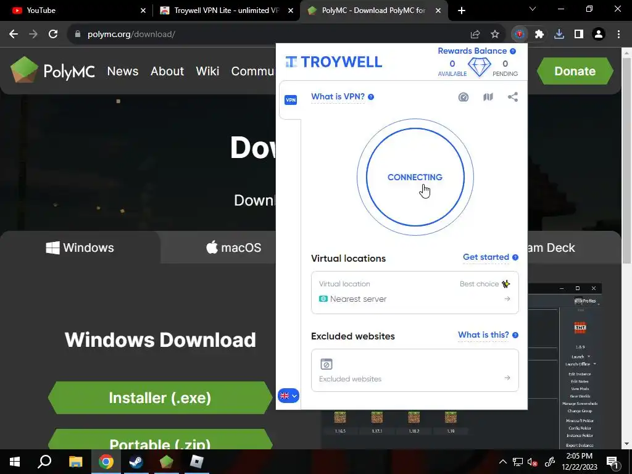Open the tab search chevron in Chrome
Viewport: 632px width, 474px height.
tap(533, 9)
